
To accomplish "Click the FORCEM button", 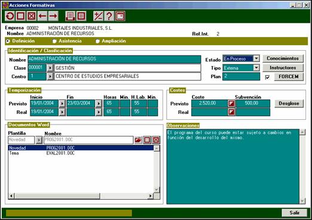I will (289, 76).
